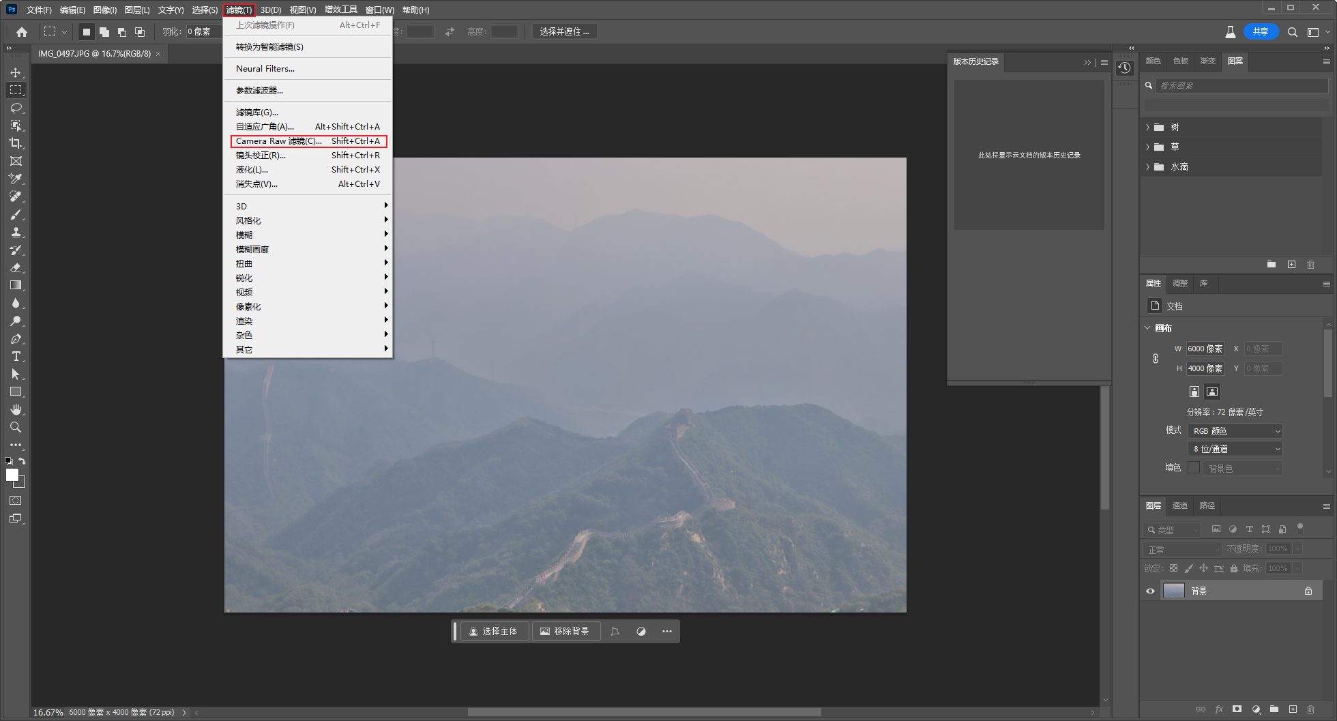
Task: Click the 背景 layer thumbnail
Action: (x=1173, y=591)
